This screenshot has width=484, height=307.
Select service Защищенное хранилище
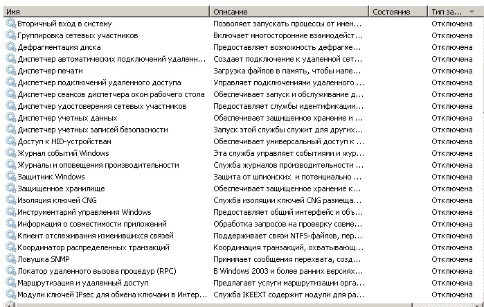[x=61, y=188]
